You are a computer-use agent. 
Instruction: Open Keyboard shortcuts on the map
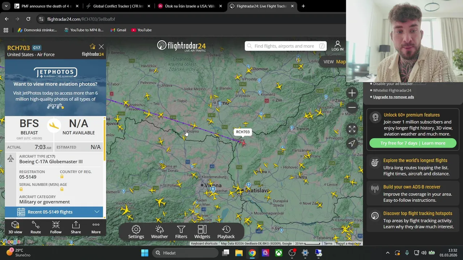point(204,243)
